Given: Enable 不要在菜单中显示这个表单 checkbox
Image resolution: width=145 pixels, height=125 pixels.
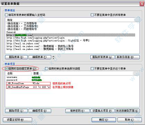Looking at the screenshot, I should click(x=92, y=69).
